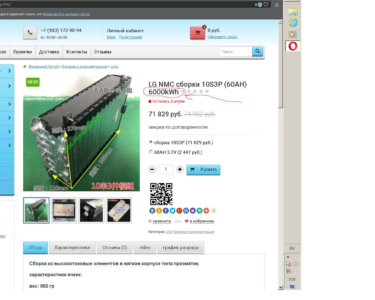Switch to the Отзывы (0) tab
Screen dimensions: 375x300
pos(115,248)
